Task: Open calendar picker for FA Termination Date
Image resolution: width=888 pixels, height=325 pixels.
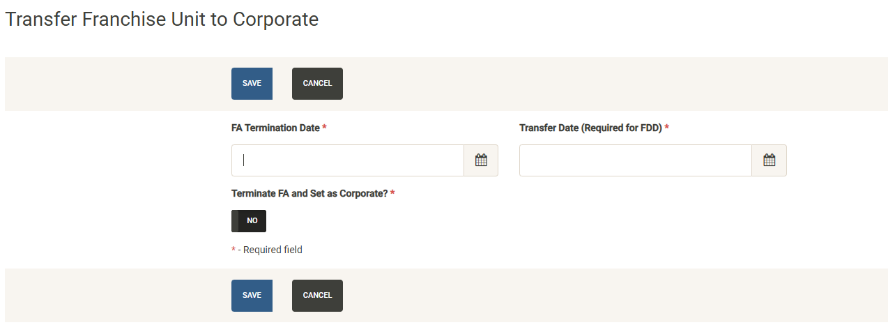Action: click(x=481, y=160)
